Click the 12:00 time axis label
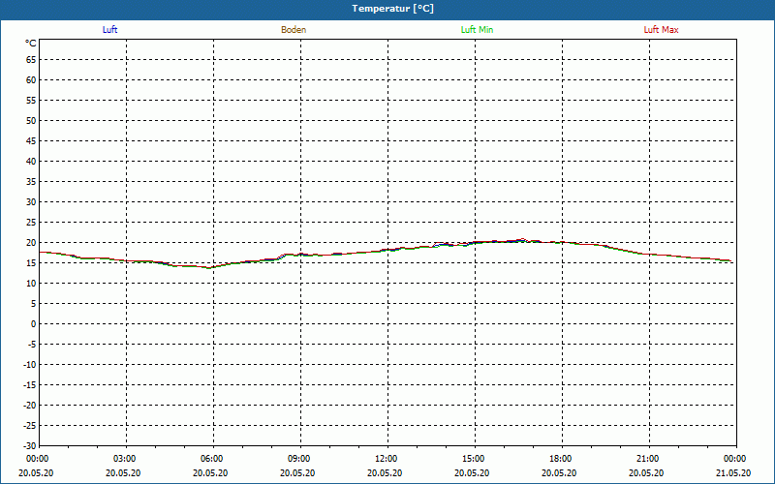Screen dimensions: 775x484 386,459
